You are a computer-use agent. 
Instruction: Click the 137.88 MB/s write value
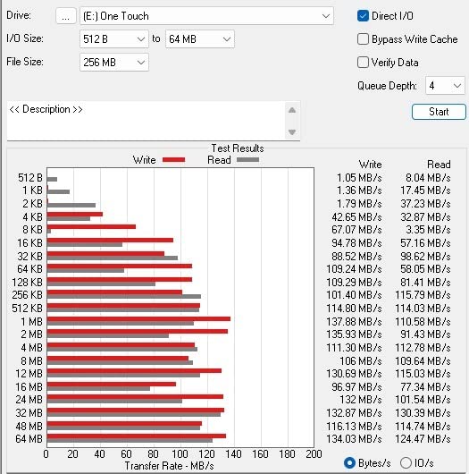[x=355, y=322]
